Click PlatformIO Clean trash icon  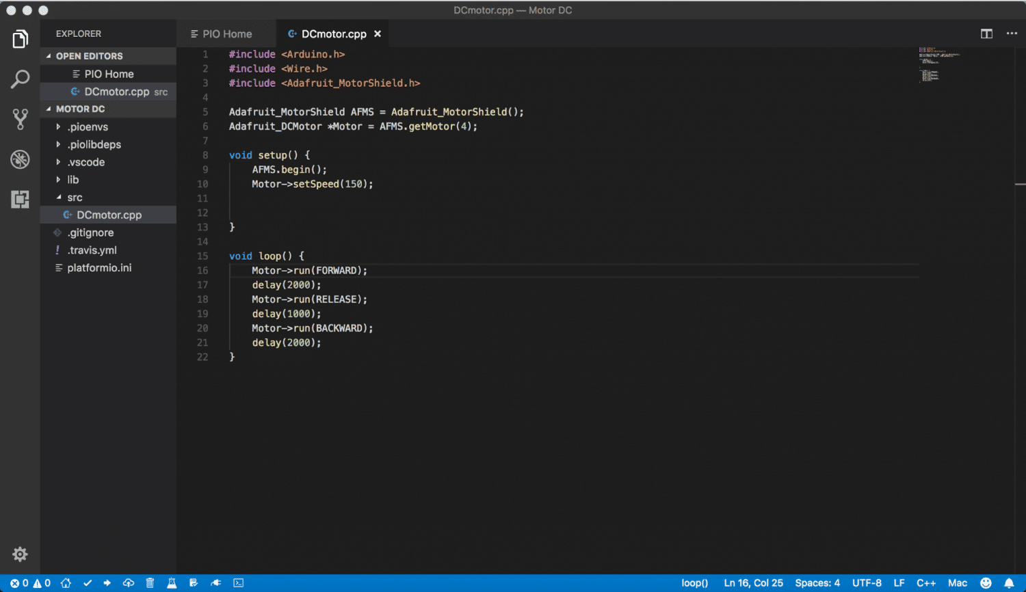[150, 583]
